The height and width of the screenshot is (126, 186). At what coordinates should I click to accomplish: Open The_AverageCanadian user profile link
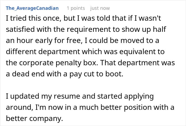tap(32, 8)
